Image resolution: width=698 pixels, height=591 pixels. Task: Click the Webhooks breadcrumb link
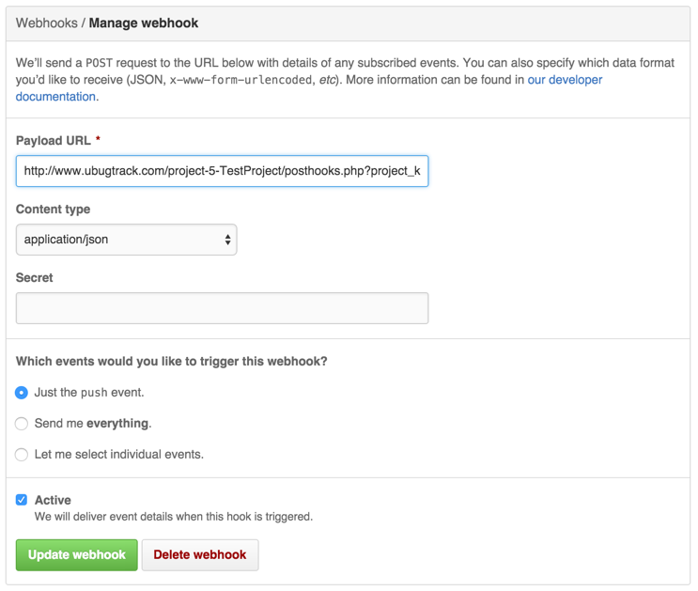(x=47, y=23)
